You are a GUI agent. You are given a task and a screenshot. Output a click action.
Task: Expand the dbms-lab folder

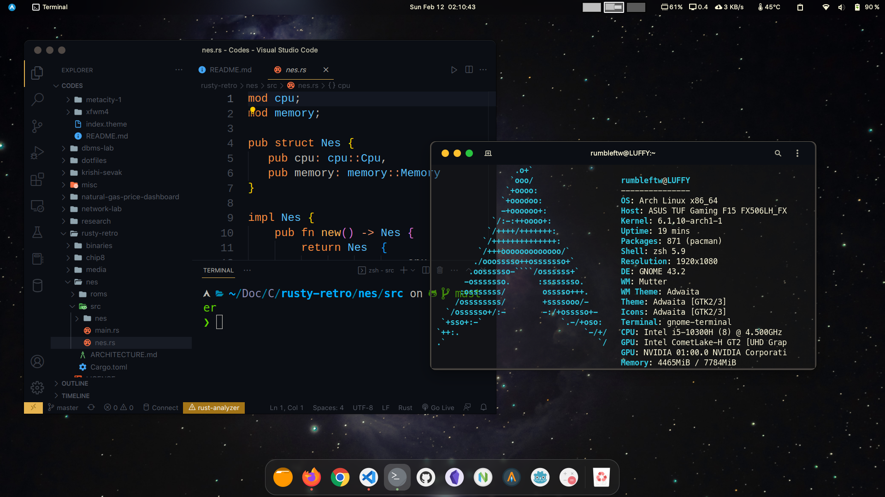pyautogui.click(x=97, y=148)
